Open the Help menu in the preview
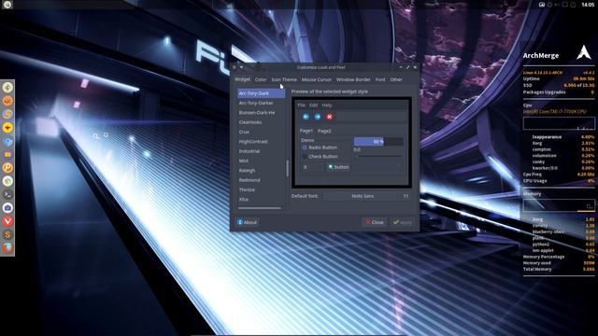The height and width of the screenshot is (336, 598). point(327,105)
